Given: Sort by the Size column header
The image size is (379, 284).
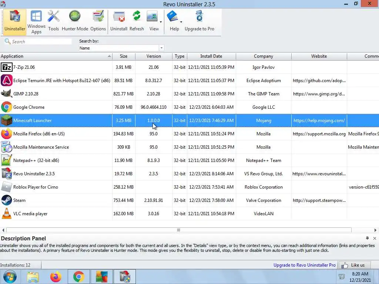Looking at the screenshot, I should [124, 56].
